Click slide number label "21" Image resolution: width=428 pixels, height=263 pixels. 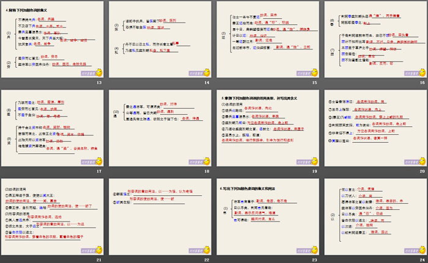99,260
